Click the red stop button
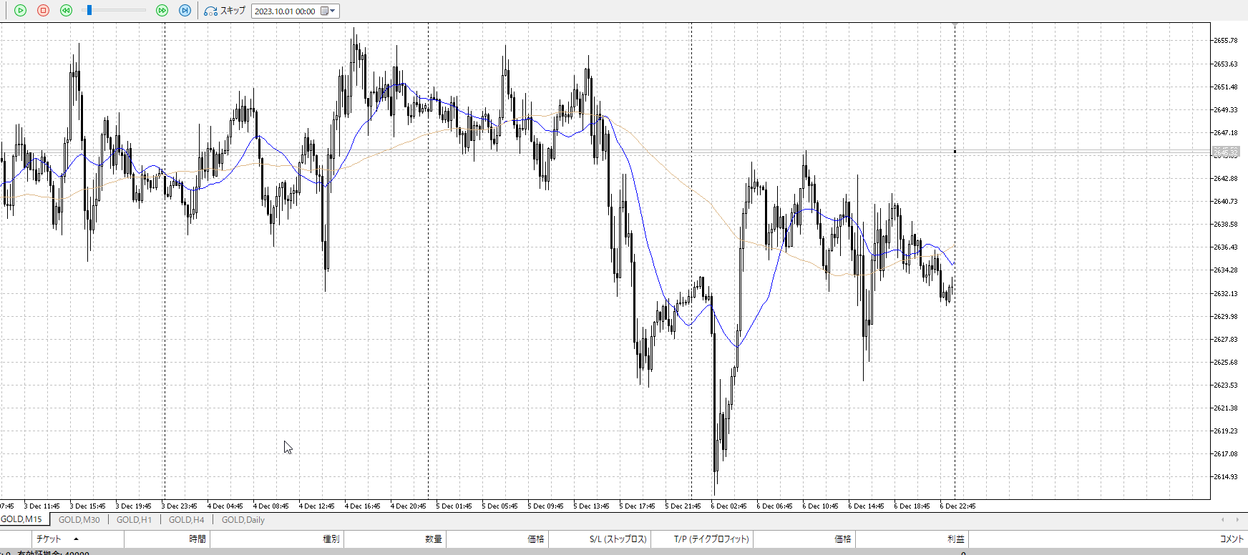This screenshot has height=555, width=1248. 43,11
